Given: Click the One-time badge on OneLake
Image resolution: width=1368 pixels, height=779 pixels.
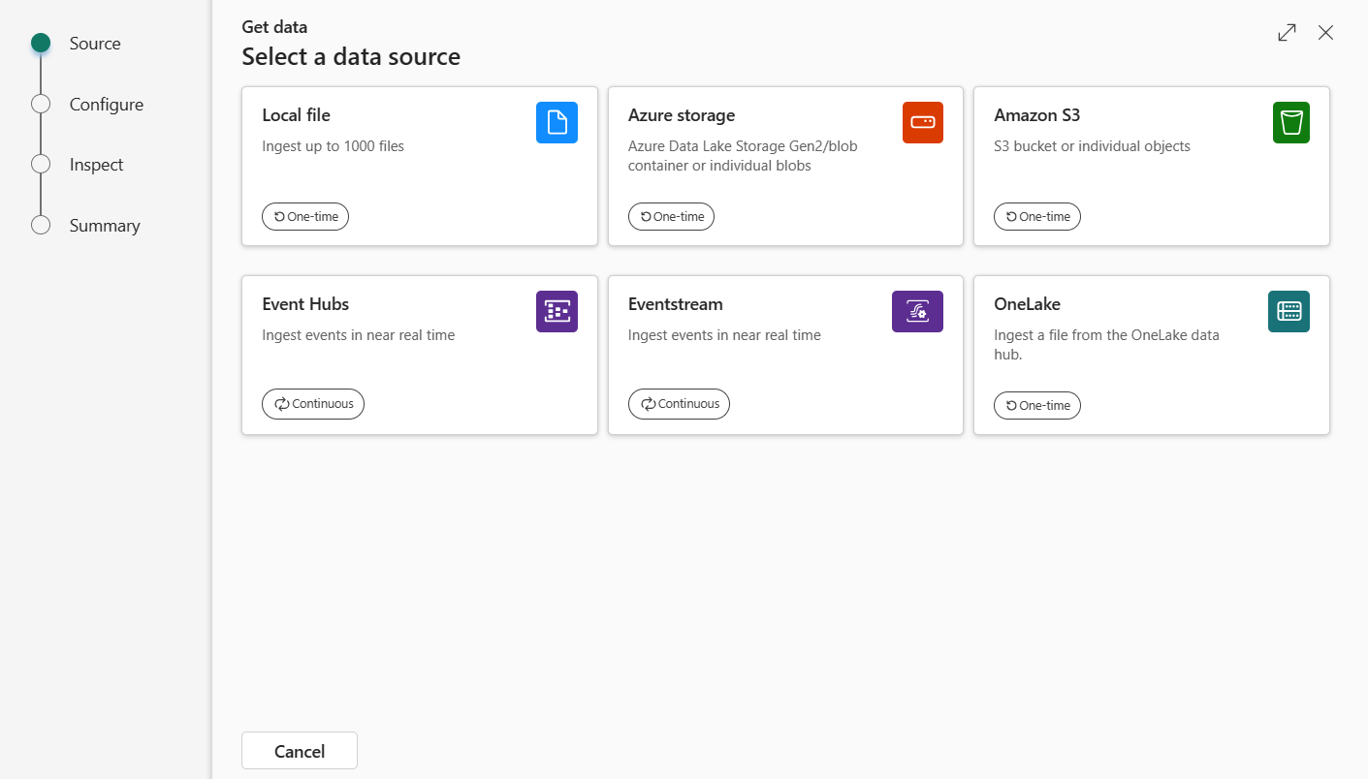Looking at the screenshot, I should (1037, 405).
